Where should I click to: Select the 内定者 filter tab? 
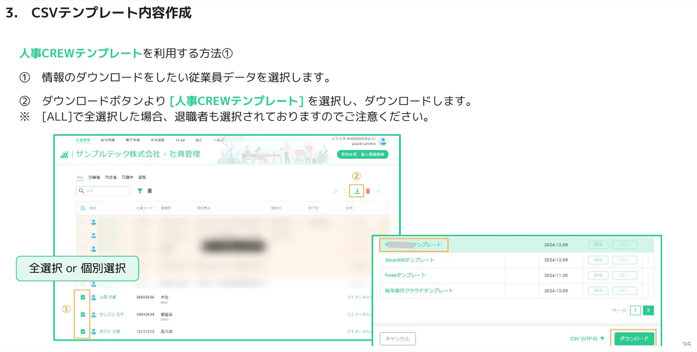click(x=111, y=178)
